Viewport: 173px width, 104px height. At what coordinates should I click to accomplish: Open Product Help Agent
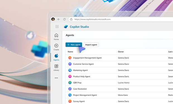pos(81,77)
